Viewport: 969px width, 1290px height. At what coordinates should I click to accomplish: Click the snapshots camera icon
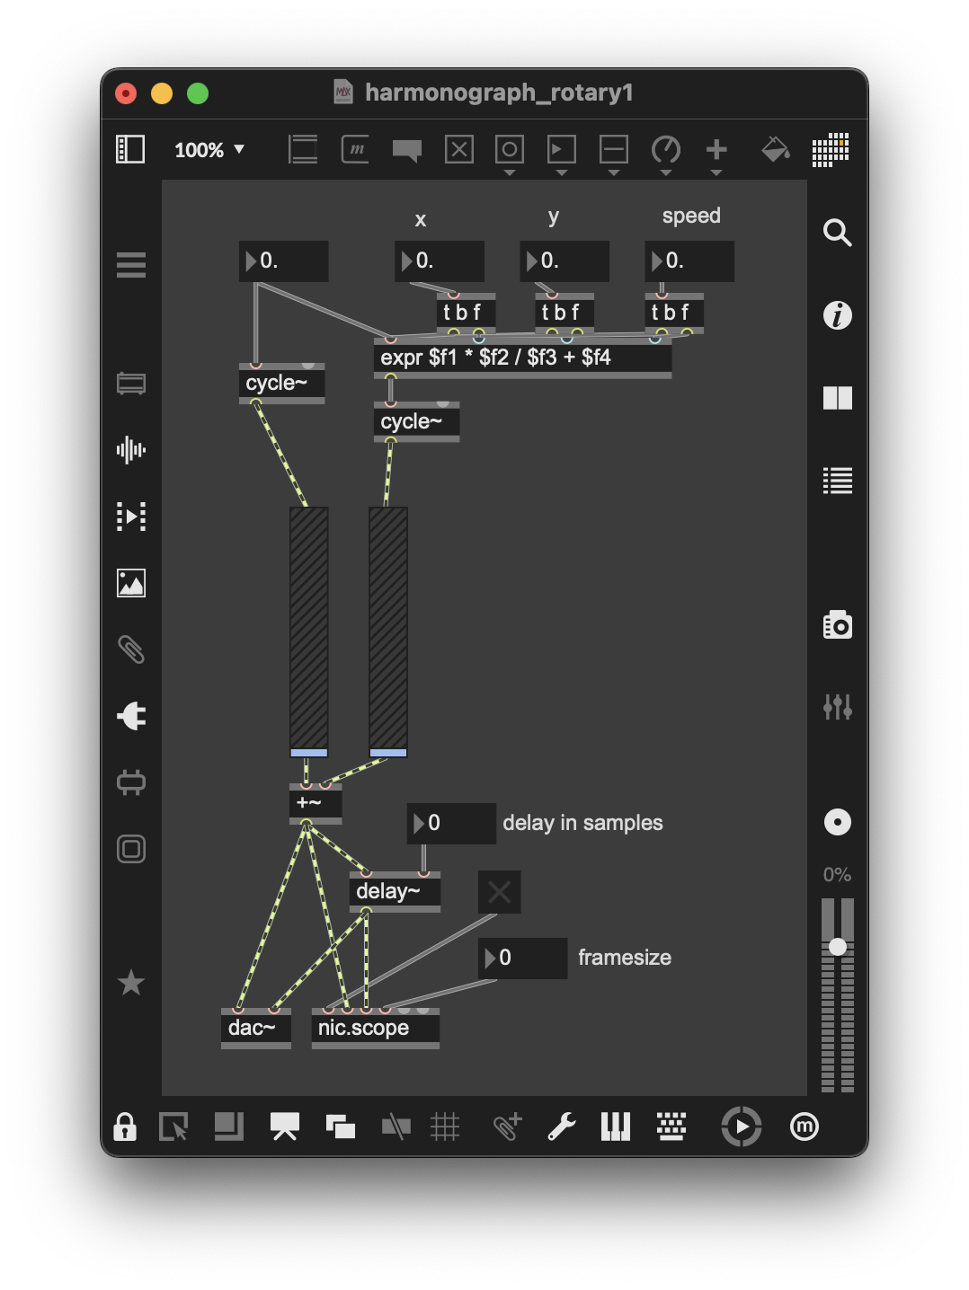(x=837, y=624)
